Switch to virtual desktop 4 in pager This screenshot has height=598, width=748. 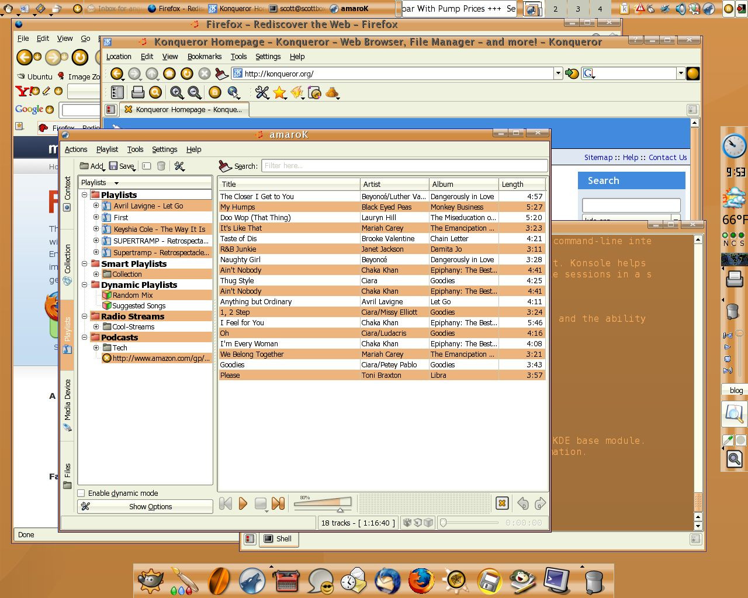pyautogui.click(x=600, y=9)
